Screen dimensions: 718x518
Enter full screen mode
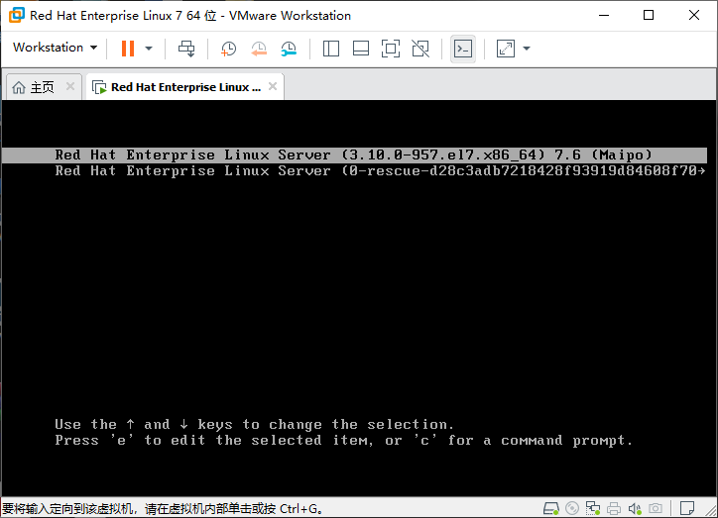[x=391, y=48]
